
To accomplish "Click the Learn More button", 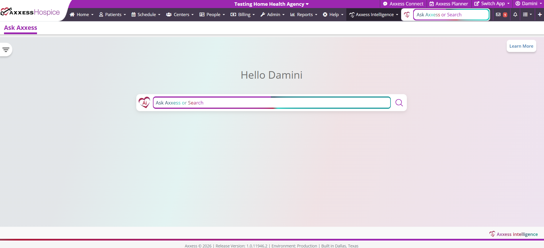I will [521, 46].
